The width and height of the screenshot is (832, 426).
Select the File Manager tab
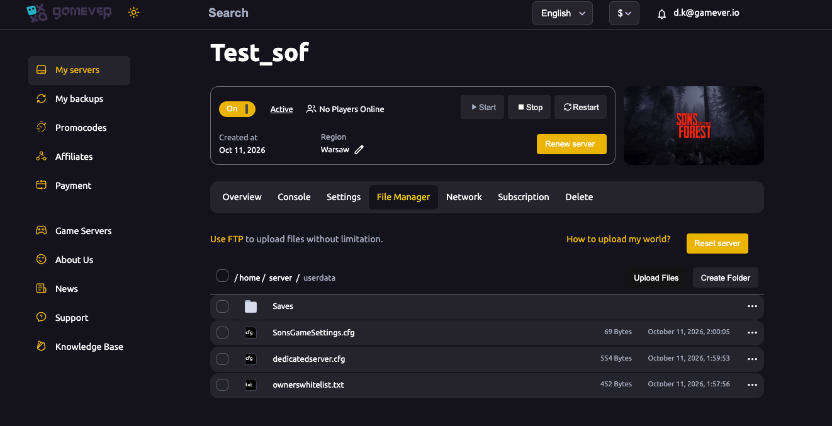pos(403,197)
